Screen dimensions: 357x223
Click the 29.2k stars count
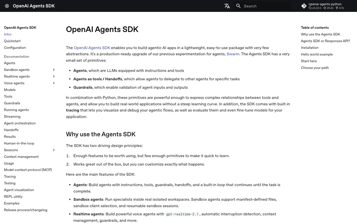[x=328, y=8]
